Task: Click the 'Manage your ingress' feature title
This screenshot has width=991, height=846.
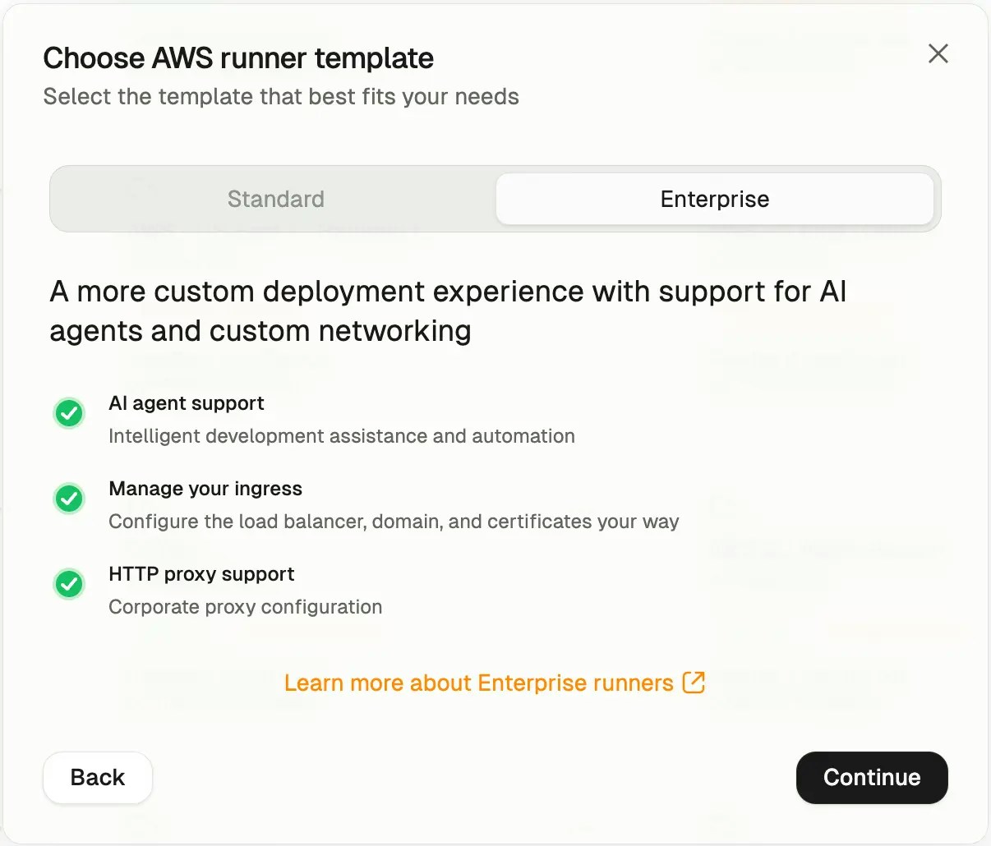Action: (205, 489)
